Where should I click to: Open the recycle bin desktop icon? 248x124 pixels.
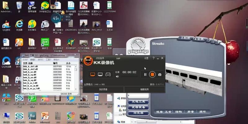coord(19,7)
